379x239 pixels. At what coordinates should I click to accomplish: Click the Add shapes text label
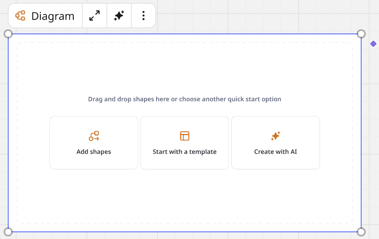pos(94,152)
